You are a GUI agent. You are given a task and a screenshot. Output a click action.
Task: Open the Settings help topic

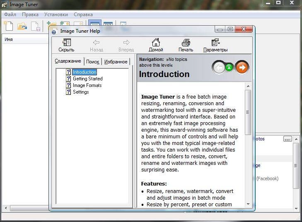coord(81,92)
